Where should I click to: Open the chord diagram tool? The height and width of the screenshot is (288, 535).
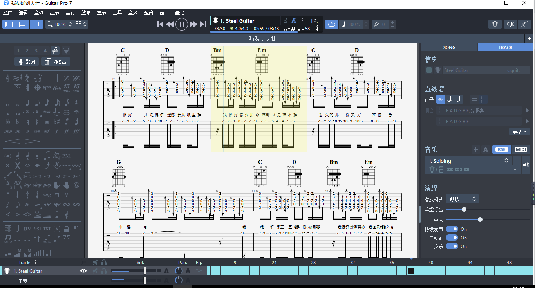pyautogui.click(x=8, y=229)
